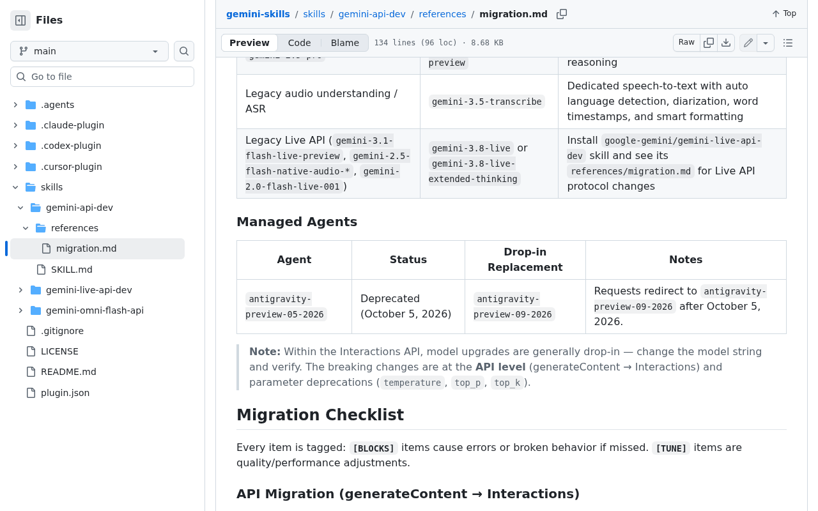The height and width of the screenshot is (511, 818).
Task: Click the .codex-plugin folder icon
Action: [x=31, y=146]
